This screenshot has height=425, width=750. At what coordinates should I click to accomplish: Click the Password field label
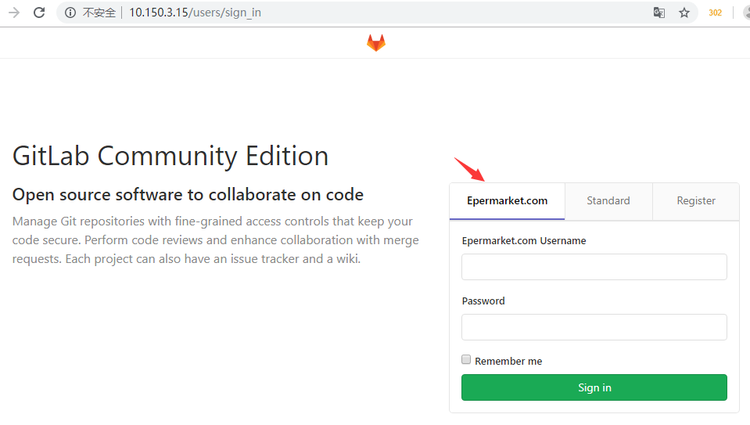(x=483, y=301)
